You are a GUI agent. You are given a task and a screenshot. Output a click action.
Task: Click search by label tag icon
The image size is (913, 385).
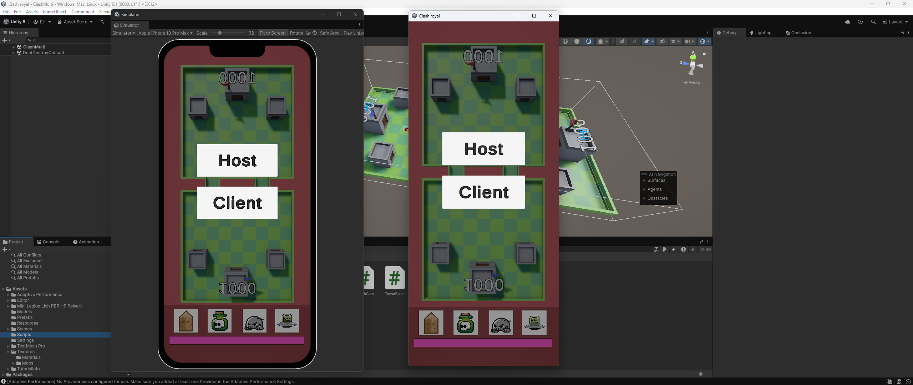674,249
